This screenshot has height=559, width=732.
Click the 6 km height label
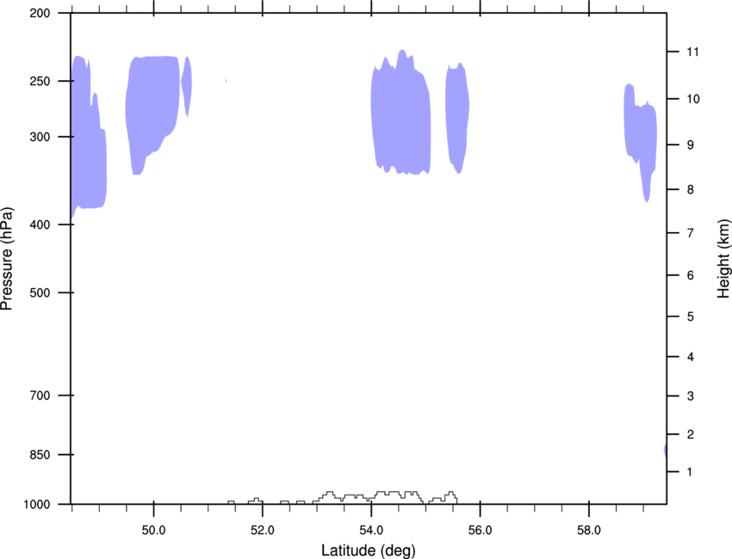pos(690,275)
